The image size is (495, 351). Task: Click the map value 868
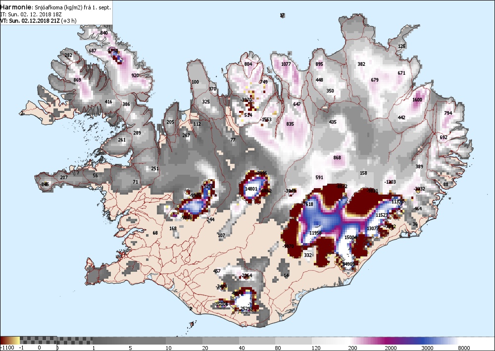click(x=337, y=157)
